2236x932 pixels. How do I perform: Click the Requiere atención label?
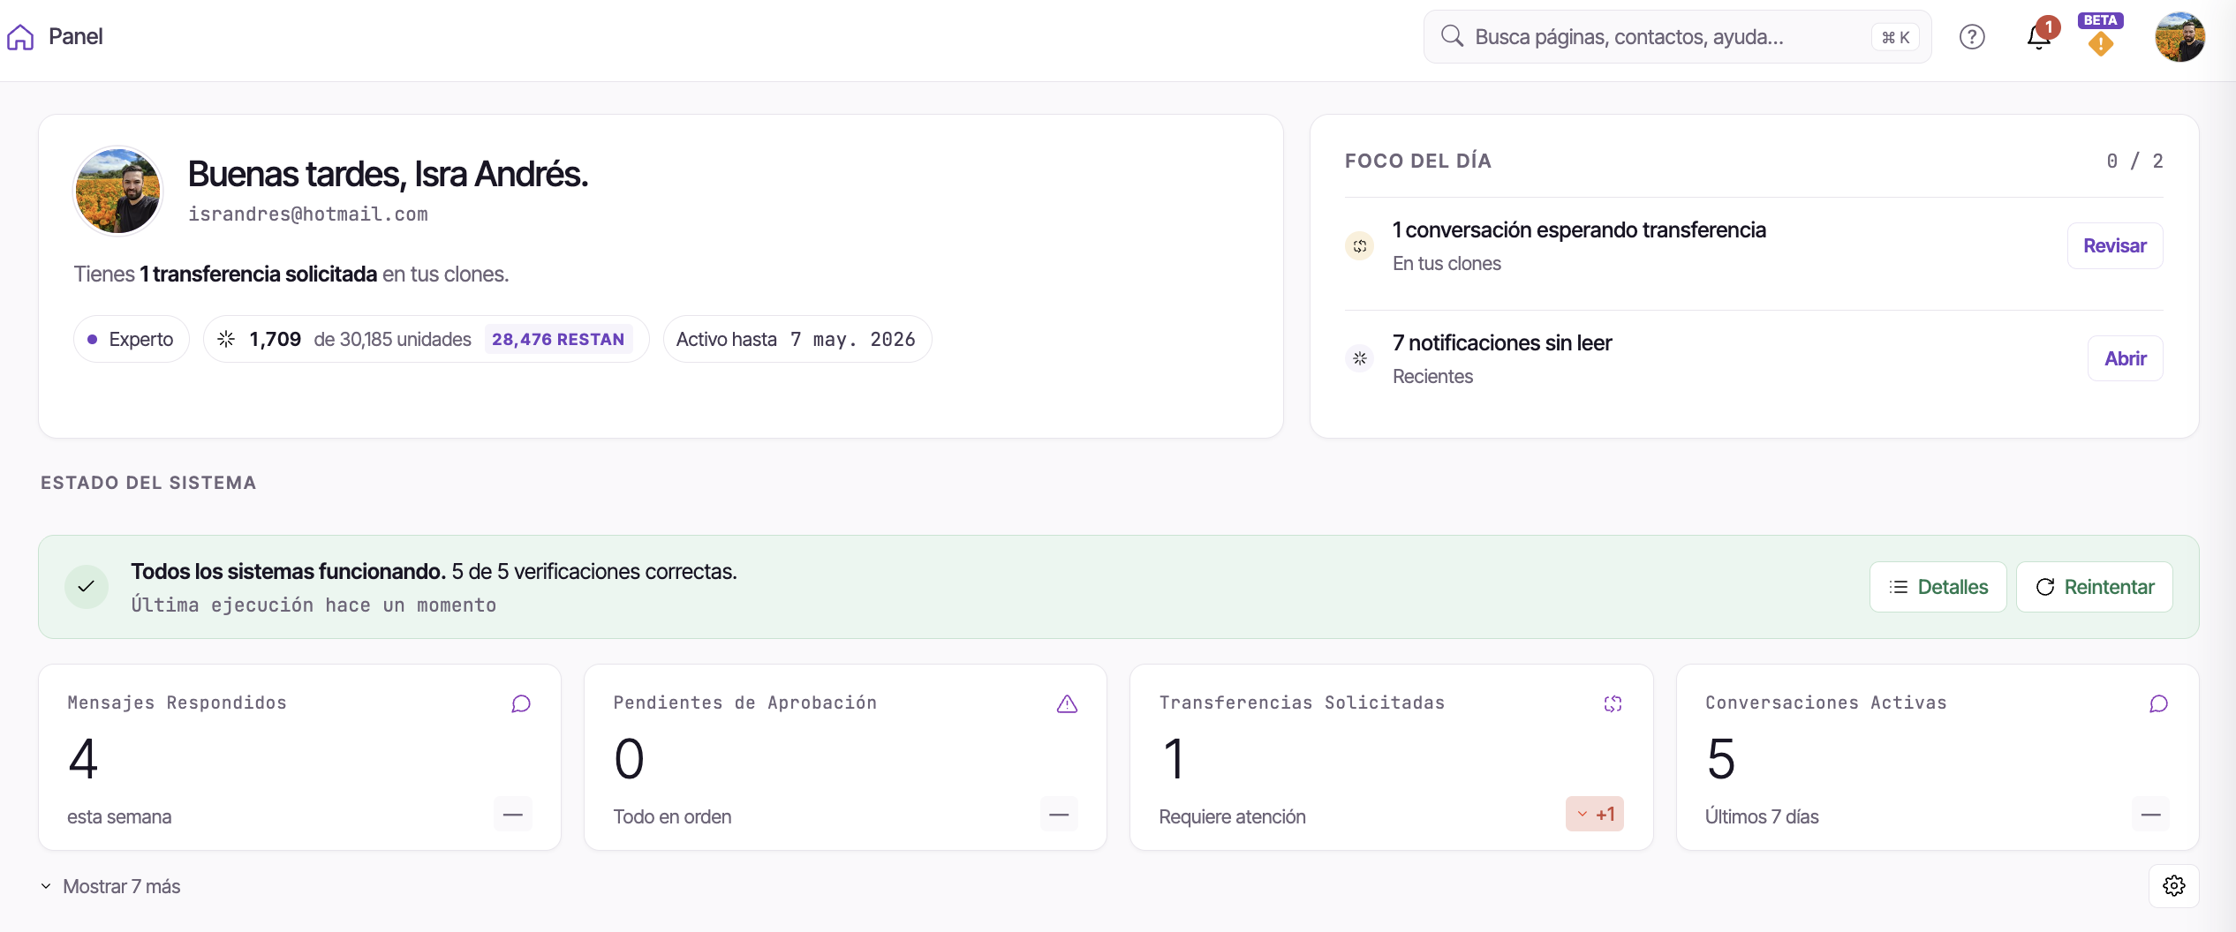[1233, 816]
